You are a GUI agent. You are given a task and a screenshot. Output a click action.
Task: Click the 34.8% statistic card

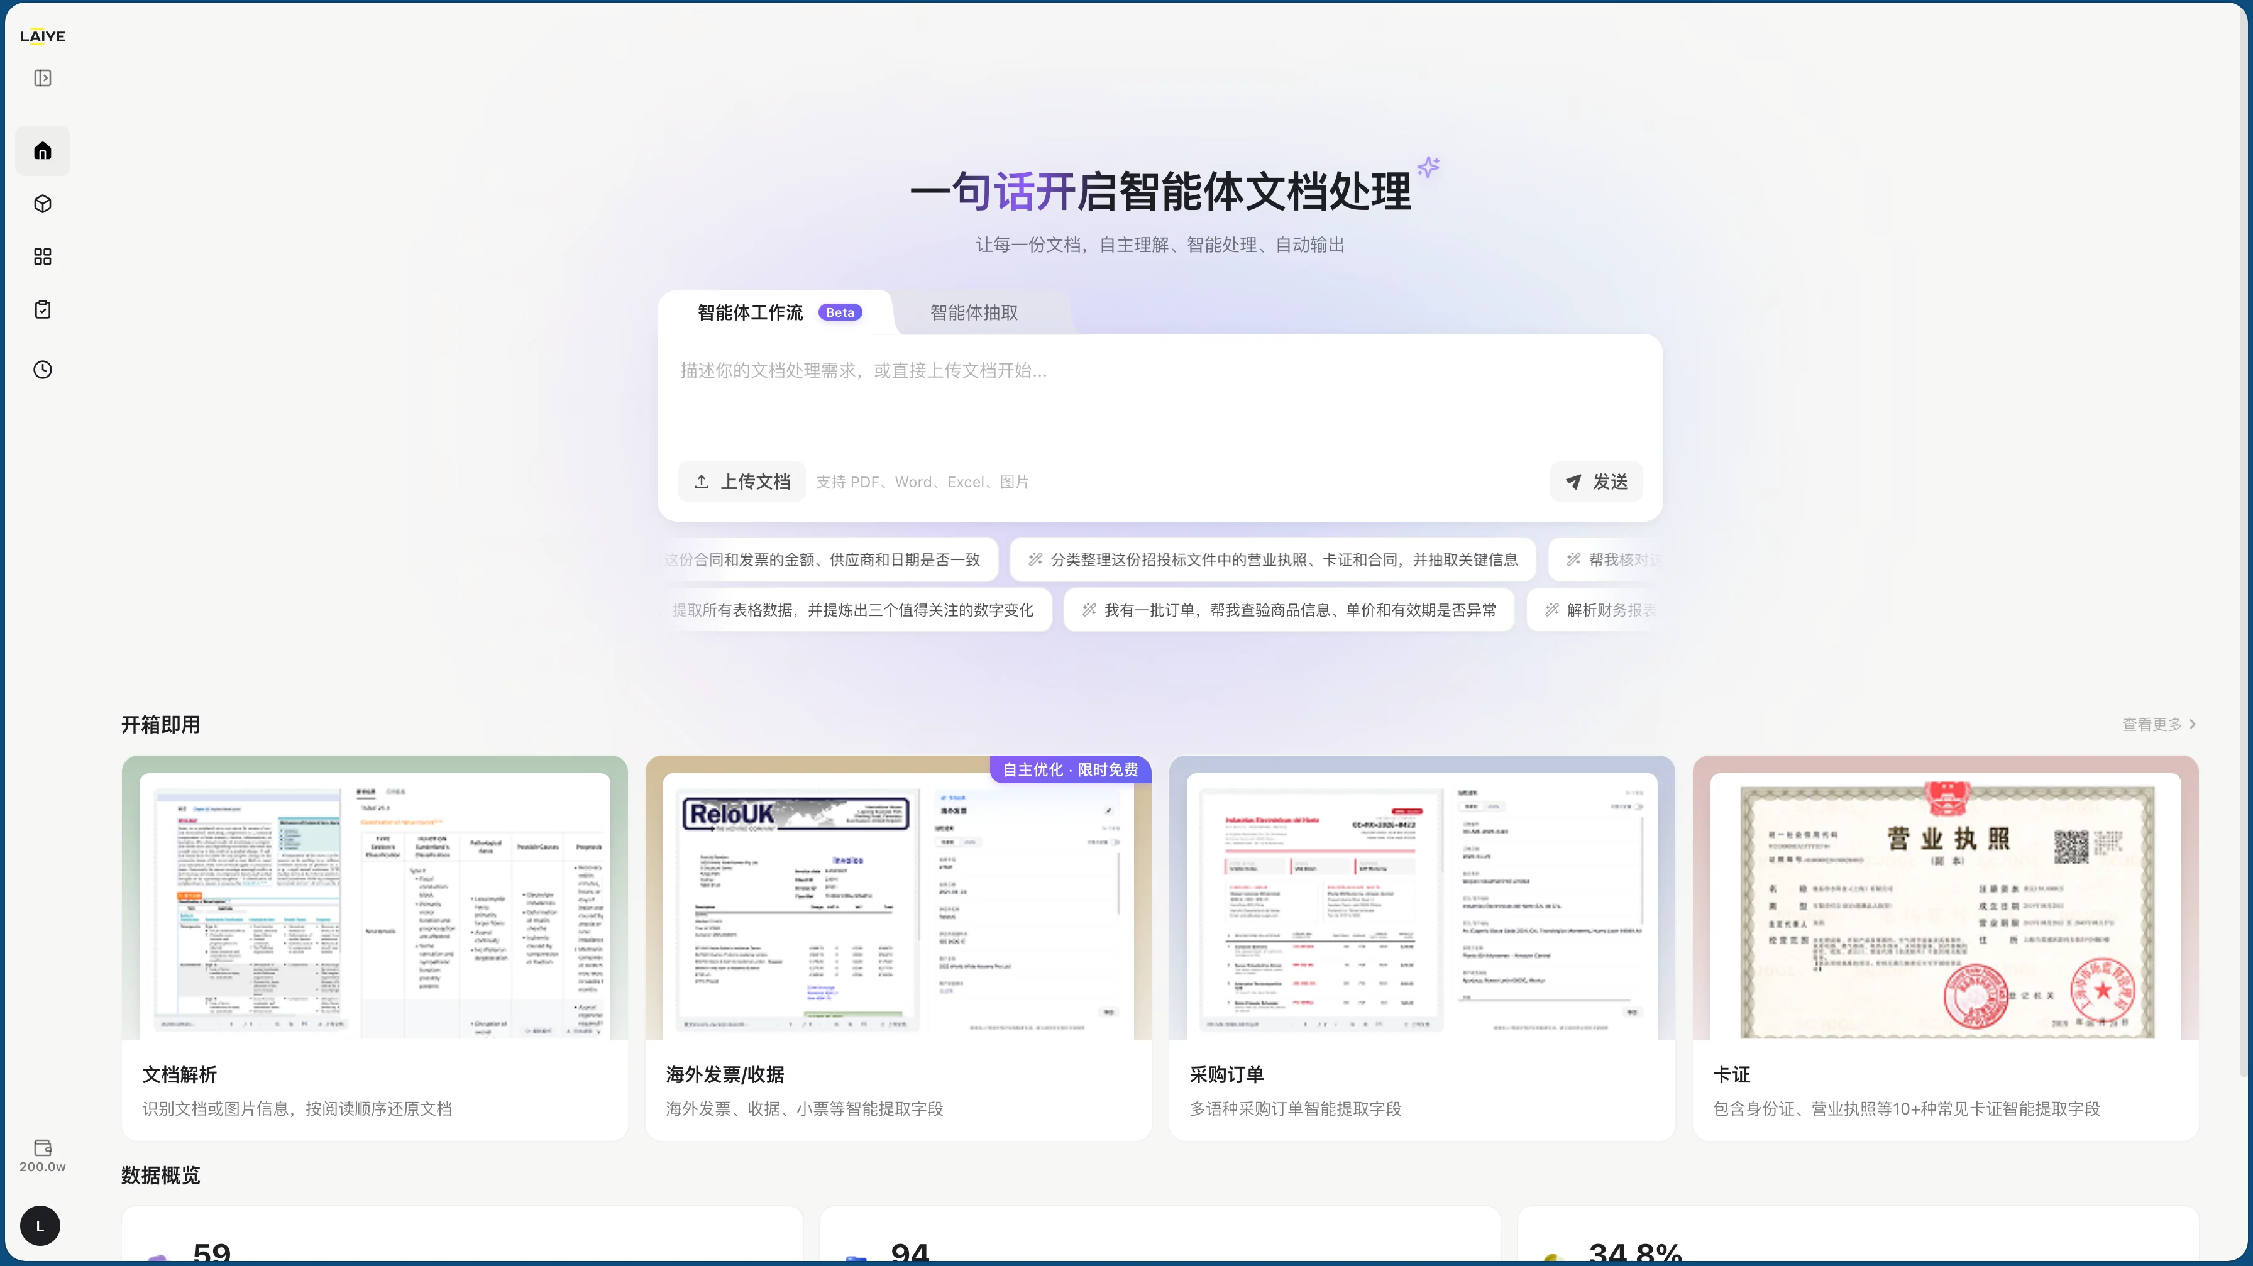coord(1859,1235)
